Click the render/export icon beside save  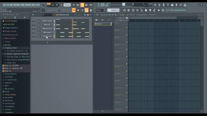click(x=176, y=5)
